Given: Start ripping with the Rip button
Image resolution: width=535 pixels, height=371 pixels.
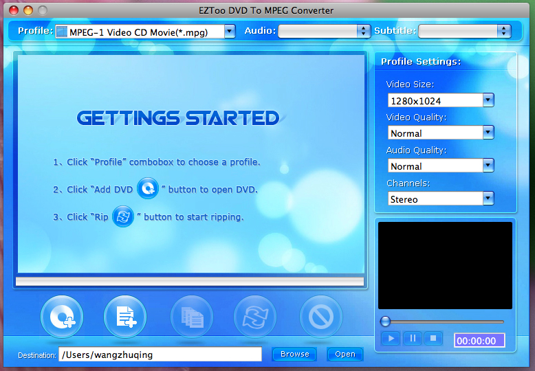Looking at the screenshot, I should pyautogui.click(x=255, y=317).
